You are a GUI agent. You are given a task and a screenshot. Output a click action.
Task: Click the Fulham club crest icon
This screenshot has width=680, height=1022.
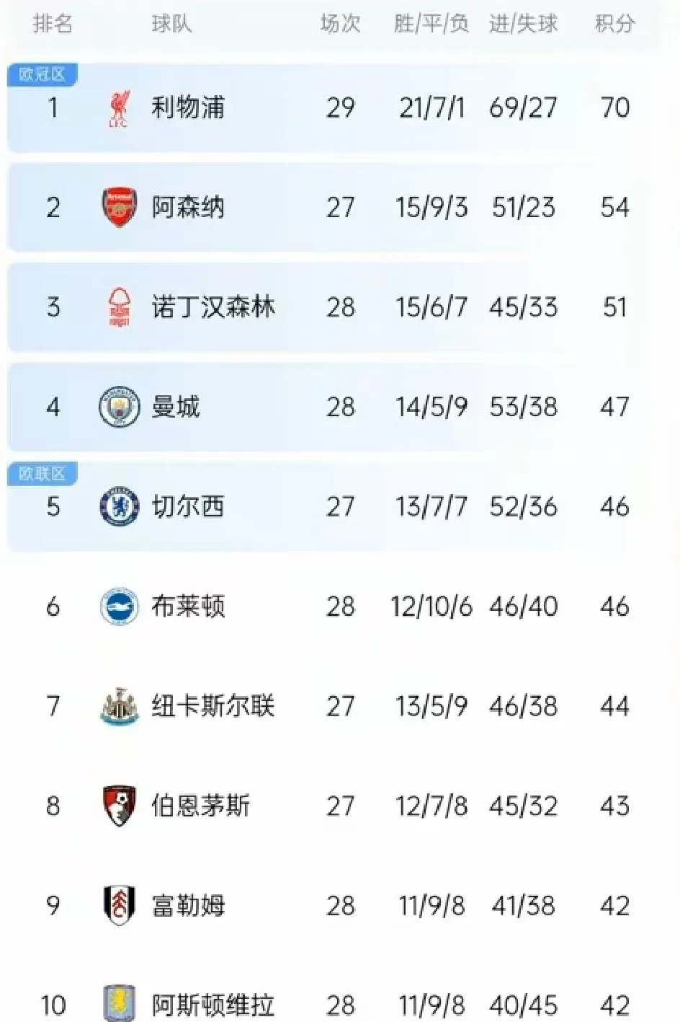coord(119,905)
